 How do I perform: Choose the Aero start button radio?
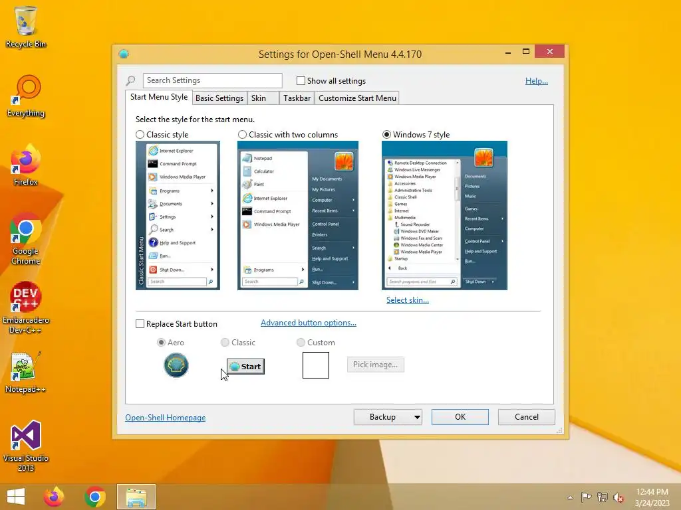(x=161, y=343)
